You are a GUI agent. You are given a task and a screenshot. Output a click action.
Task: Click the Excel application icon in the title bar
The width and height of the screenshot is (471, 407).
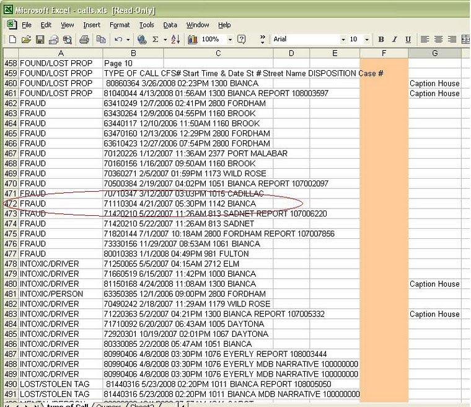pos(8,10)
